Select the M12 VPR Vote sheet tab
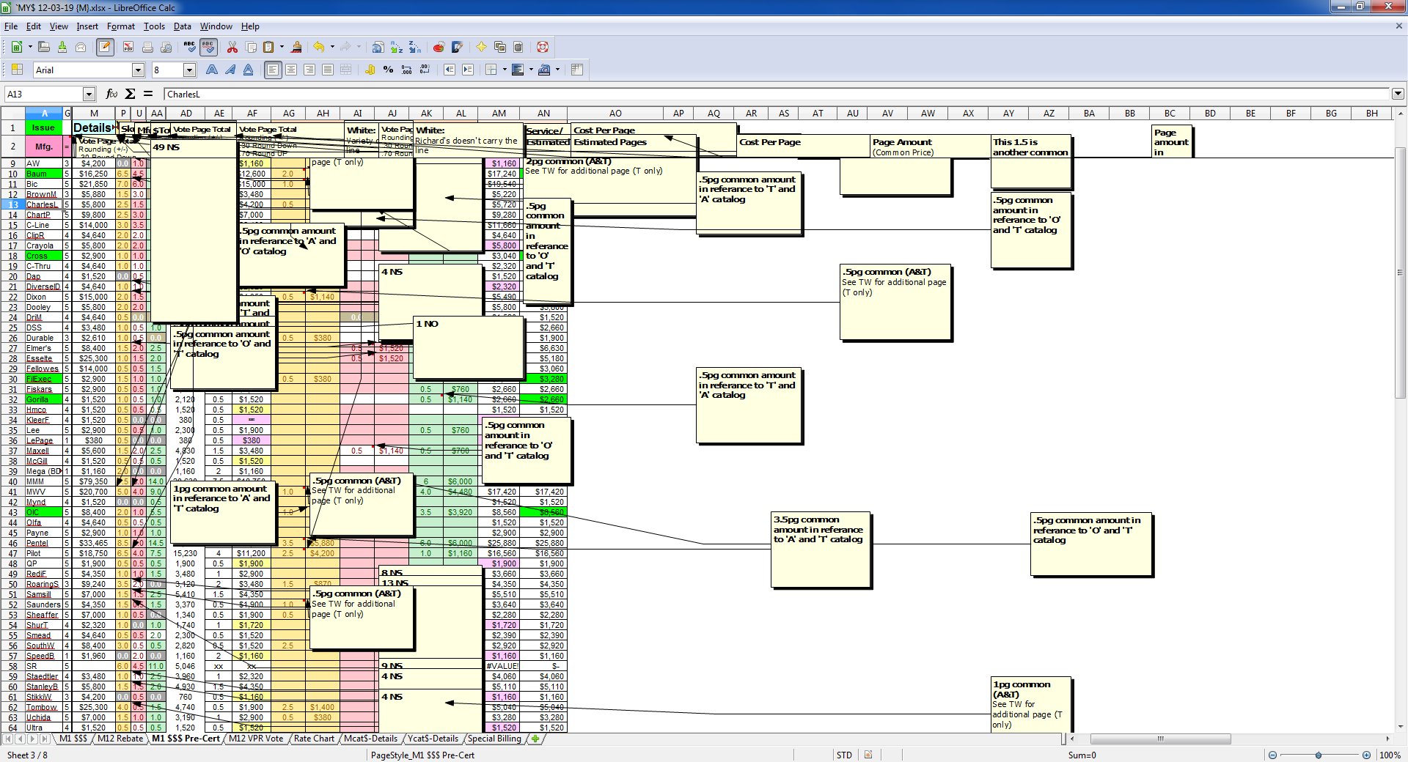The height and width of the screenshot is (762, 1408). pos(255,739)
